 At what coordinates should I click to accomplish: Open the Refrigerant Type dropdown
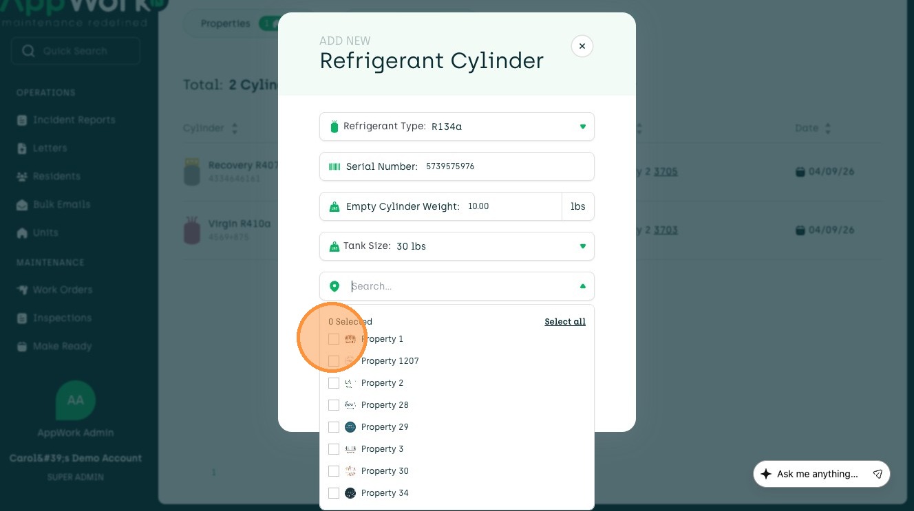coord(582,127)
